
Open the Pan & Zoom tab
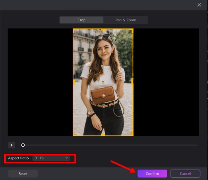tap(126, 20)
